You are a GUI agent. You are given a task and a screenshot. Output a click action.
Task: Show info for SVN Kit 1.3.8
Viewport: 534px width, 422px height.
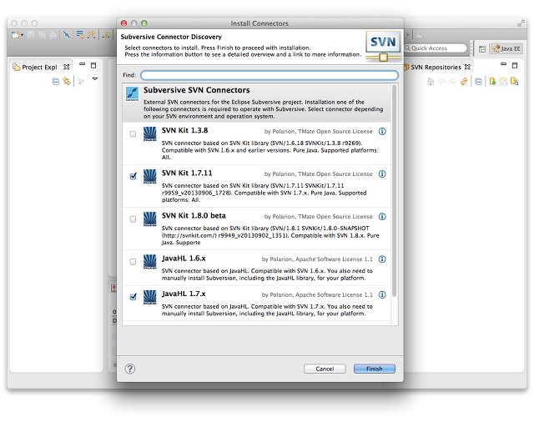click(x=382, y=132)
